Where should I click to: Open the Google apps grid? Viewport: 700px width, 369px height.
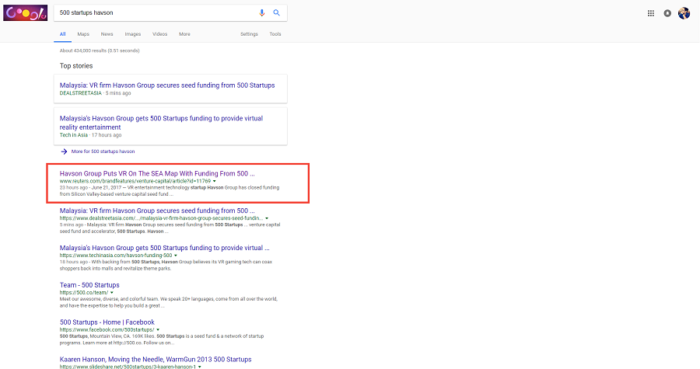[x=651, y=13]
